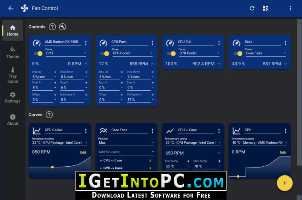Click the CPU Push speedometer icon
This screenshot has height=200, width=302.
[x=103, y=43]
